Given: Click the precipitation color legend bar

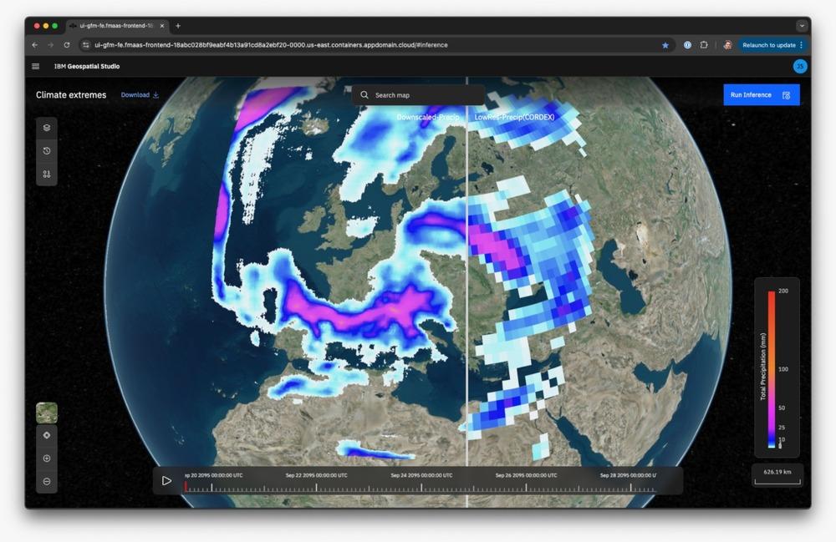Looking at the screenshot, I should pos(771,369).
